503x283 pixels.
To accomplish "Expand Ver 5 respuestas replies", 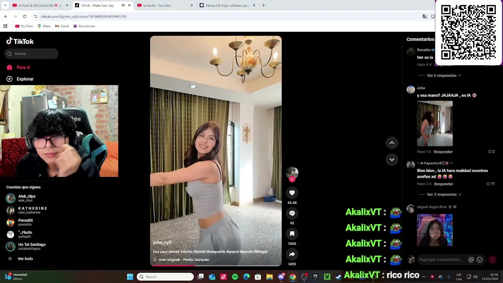I will point(444,75).
